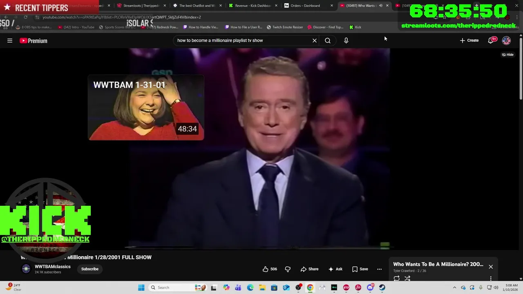Click the browser address bar URL

(x=122, y=17)
